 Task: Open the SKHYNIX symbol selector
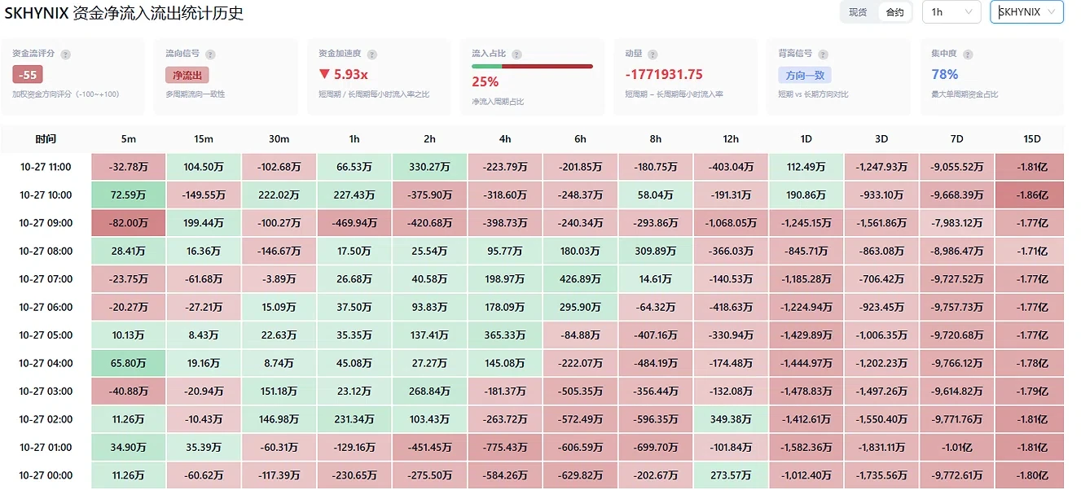click(1026, 12)
